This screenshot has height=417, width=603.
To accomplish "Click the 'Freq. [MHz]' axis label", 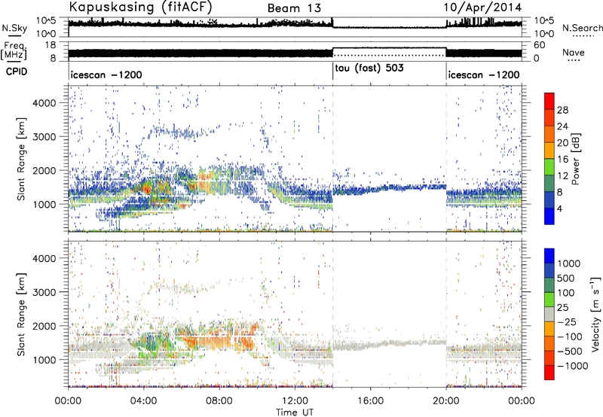I will [x=14, y=50].
